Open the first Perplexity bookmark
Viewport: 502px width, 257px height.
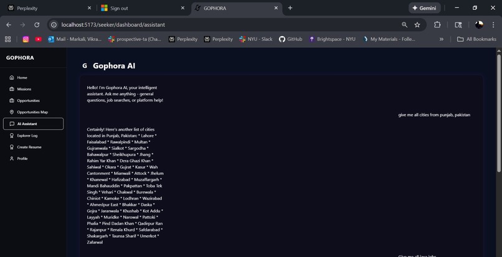coord(183,39)
